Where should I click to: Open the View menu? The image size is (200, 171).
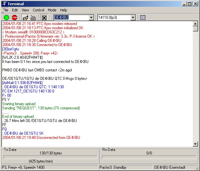coord(25,10)
